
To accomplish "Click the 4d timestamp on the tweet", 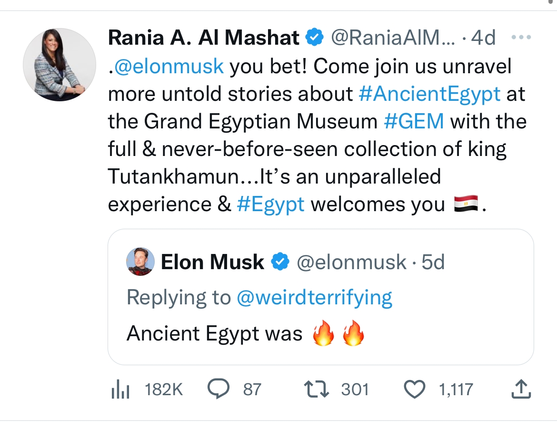I will click(x=483, y=38).
